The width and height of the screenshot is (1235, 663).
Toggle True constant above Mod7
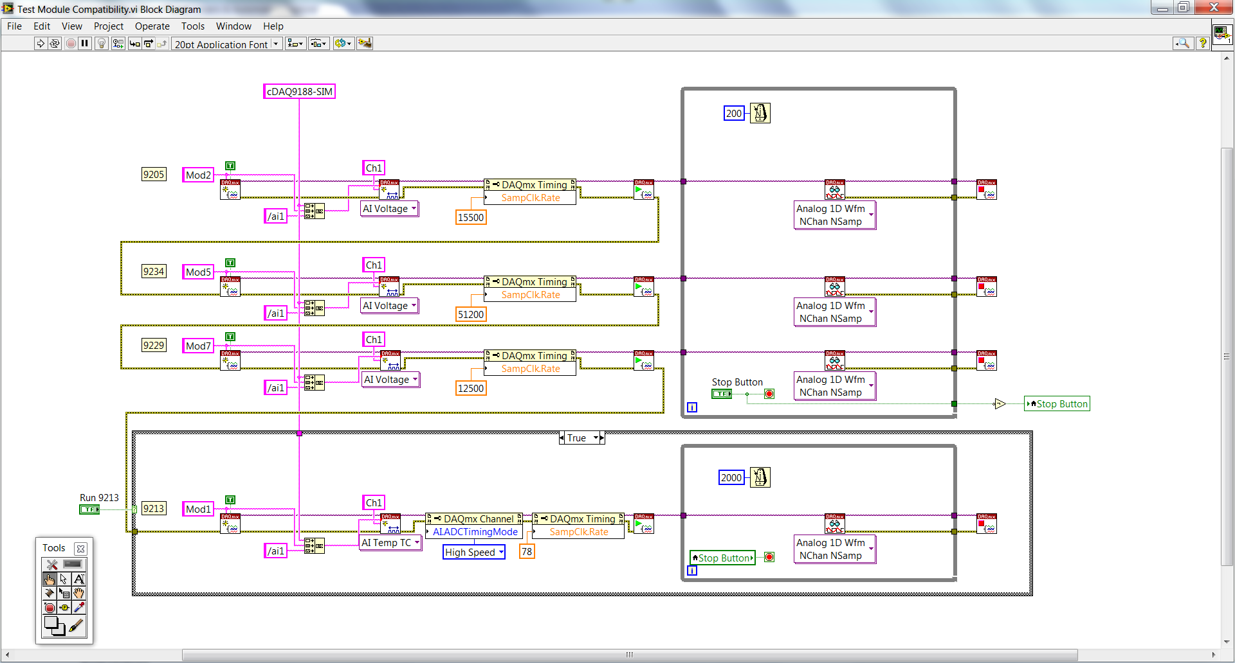pos(230,337)
